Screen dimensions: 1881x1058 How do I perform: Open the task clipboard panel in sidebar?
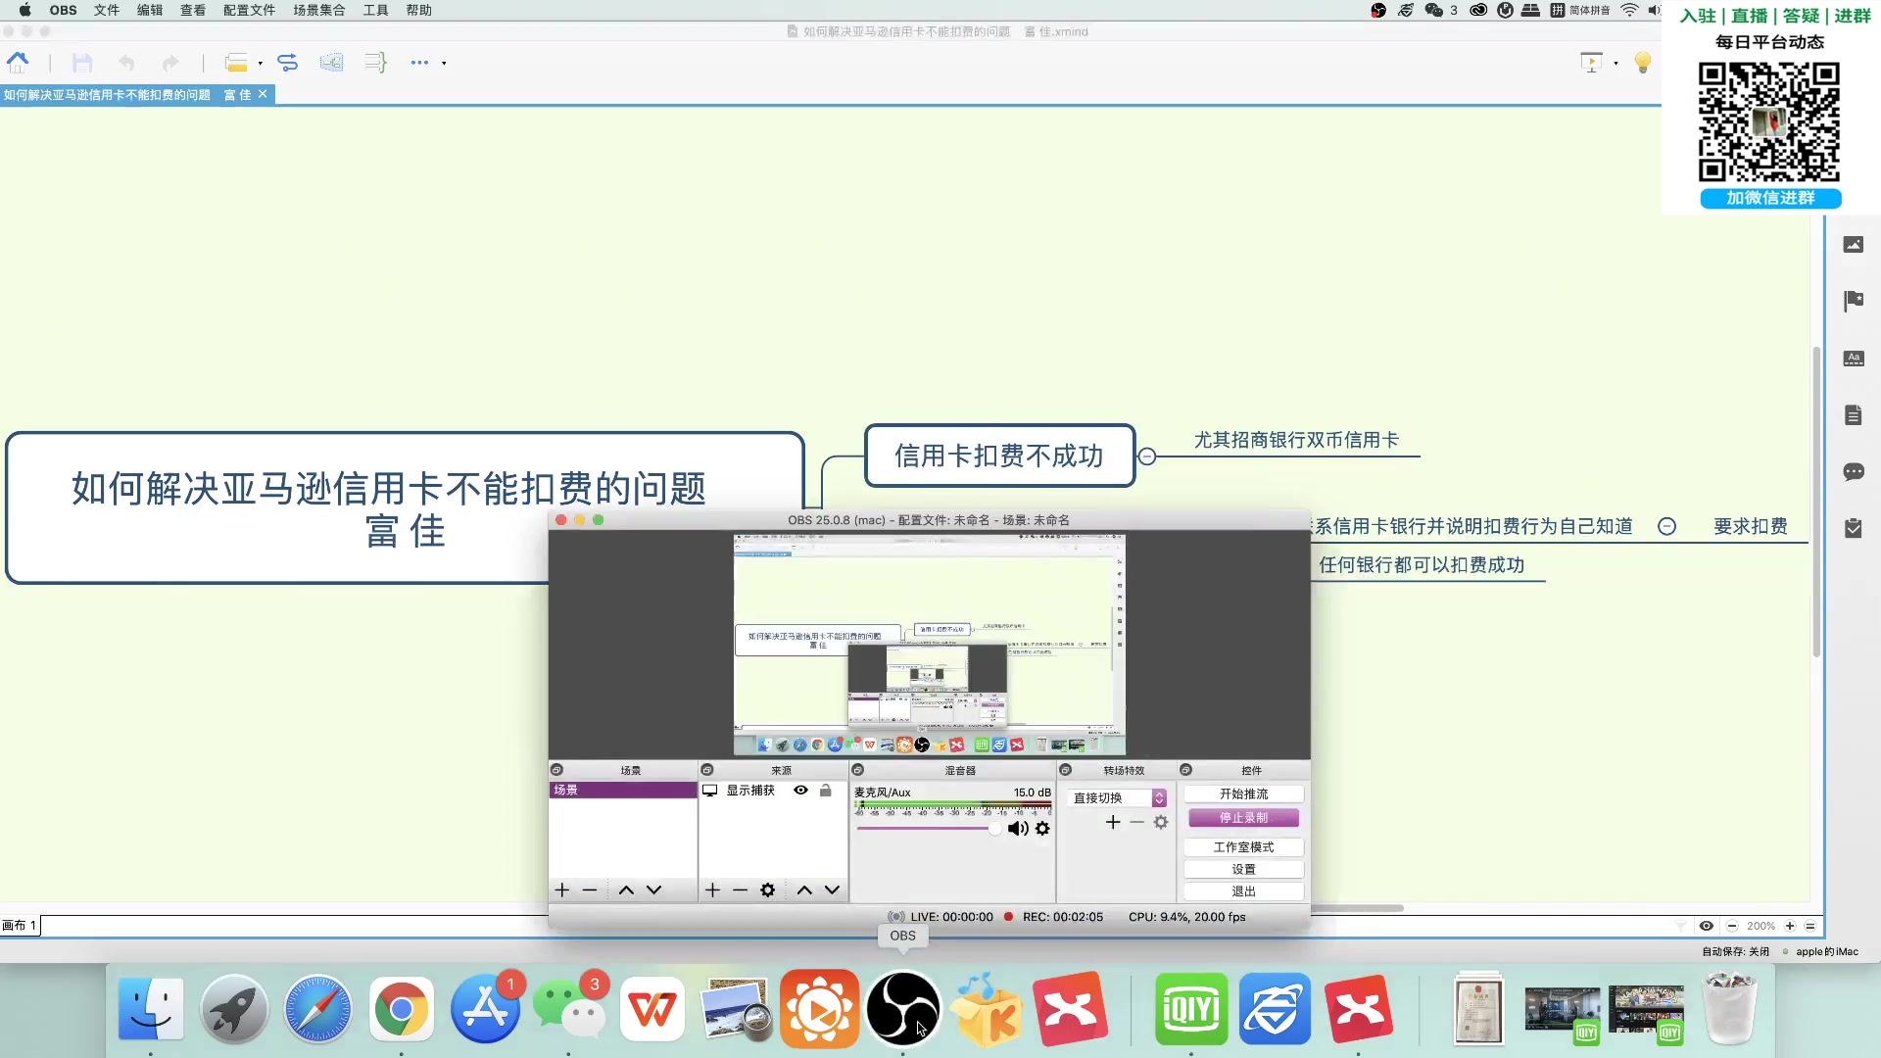tap(1853, 528)
